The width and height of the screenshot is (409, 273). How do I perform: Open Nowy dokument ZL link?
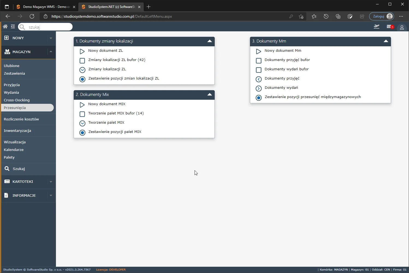tap(106, 50)
